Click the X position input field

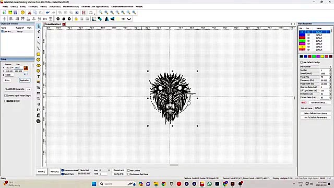click(x=9, y=67)
